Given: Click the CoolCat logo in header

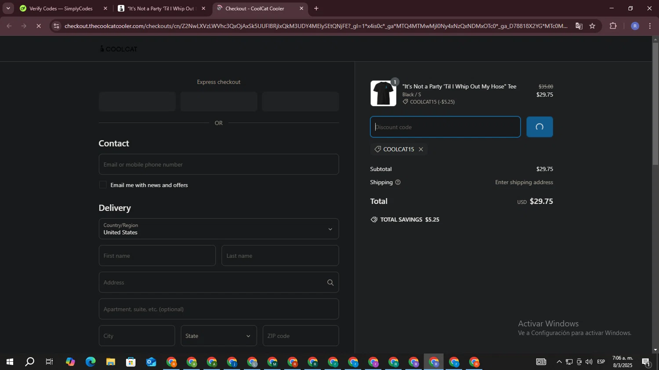Looking at the screenshot, I should click(x=119, y=49).
